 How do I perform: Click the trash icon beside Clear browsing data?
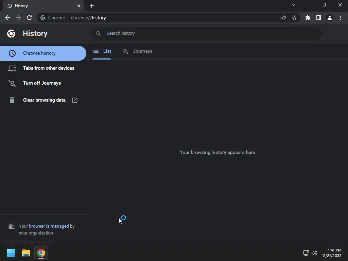point(12,100)
